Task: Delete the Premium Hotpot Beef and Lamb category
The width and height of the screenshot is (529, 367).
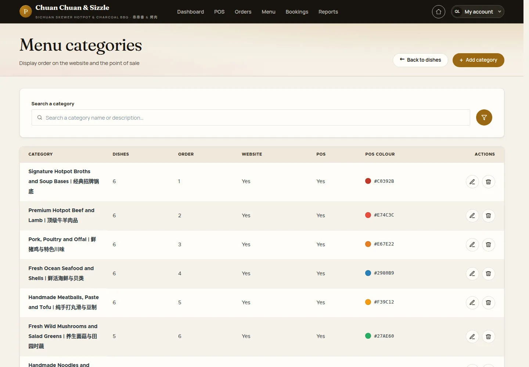Action: pos(488,215)
